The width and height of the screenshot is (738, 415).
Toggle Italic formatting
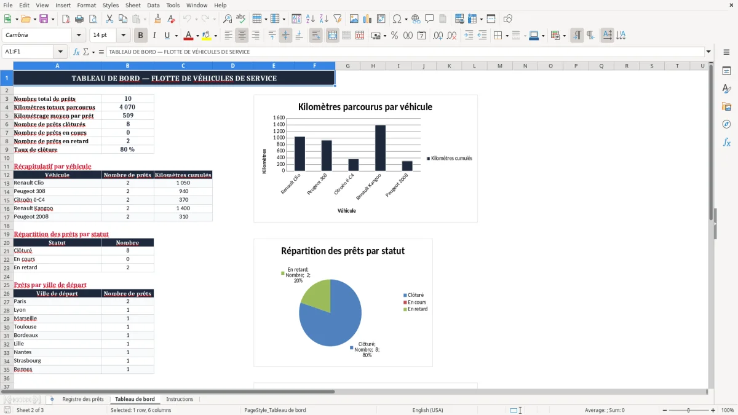154,36
